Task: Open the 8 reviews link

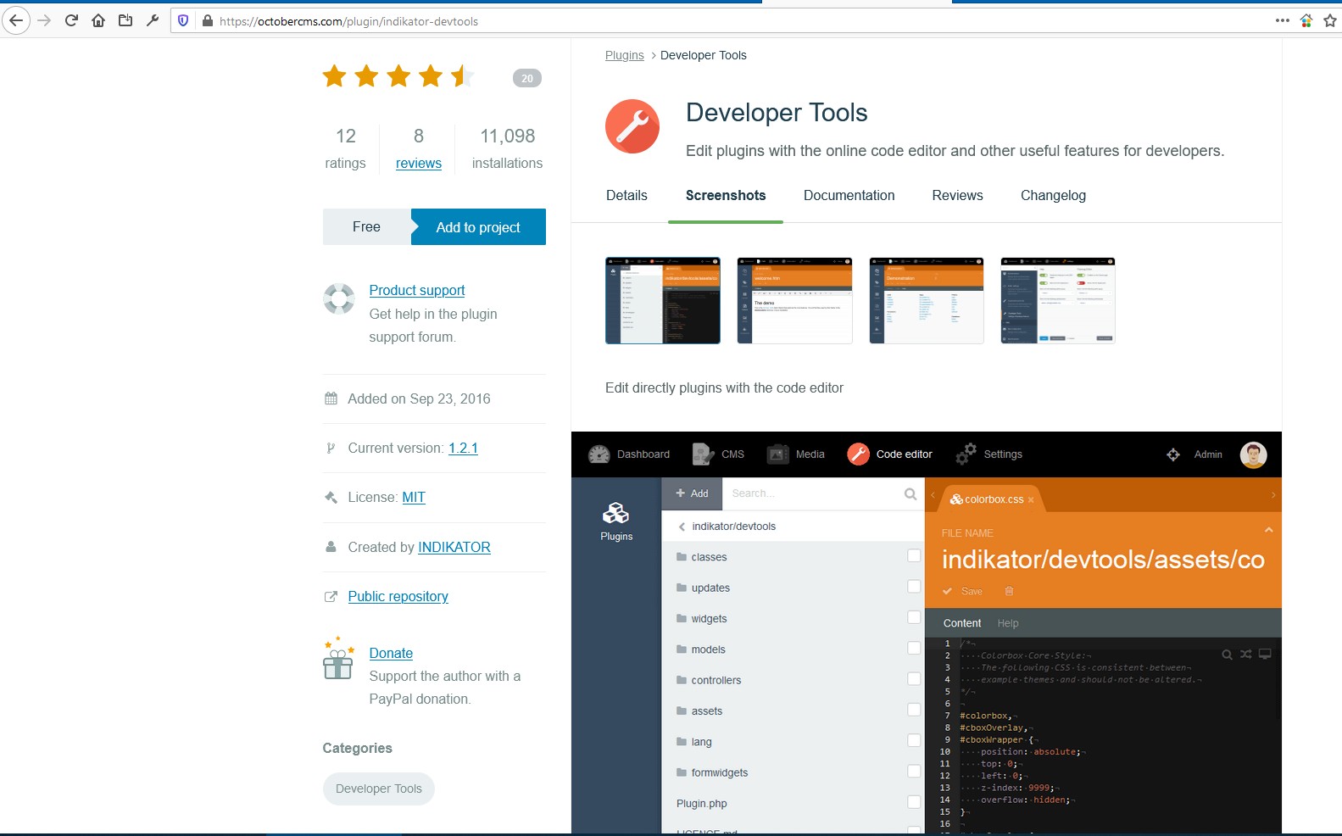Action: 418,163
